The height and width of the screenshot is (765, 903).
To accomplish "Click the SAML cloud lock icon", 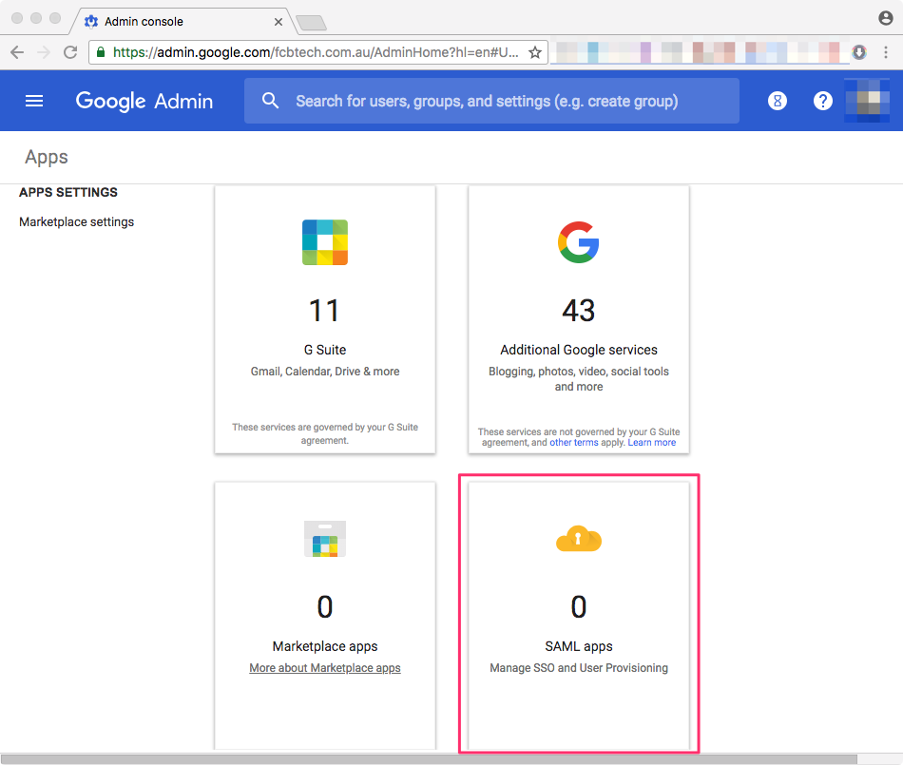I will pyautogui.click(x=579, y=539).
